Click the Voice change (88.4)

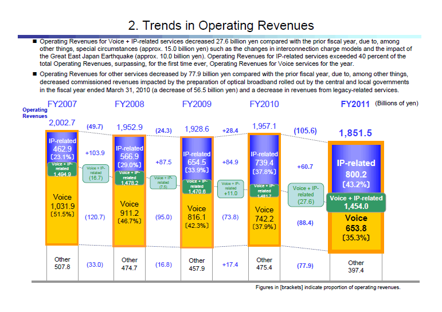(x=305, y=223)
